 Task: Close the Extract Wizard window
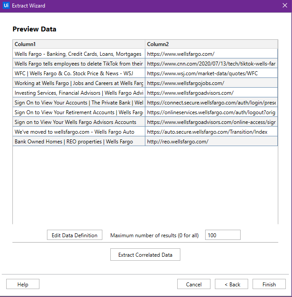(285, 5)
